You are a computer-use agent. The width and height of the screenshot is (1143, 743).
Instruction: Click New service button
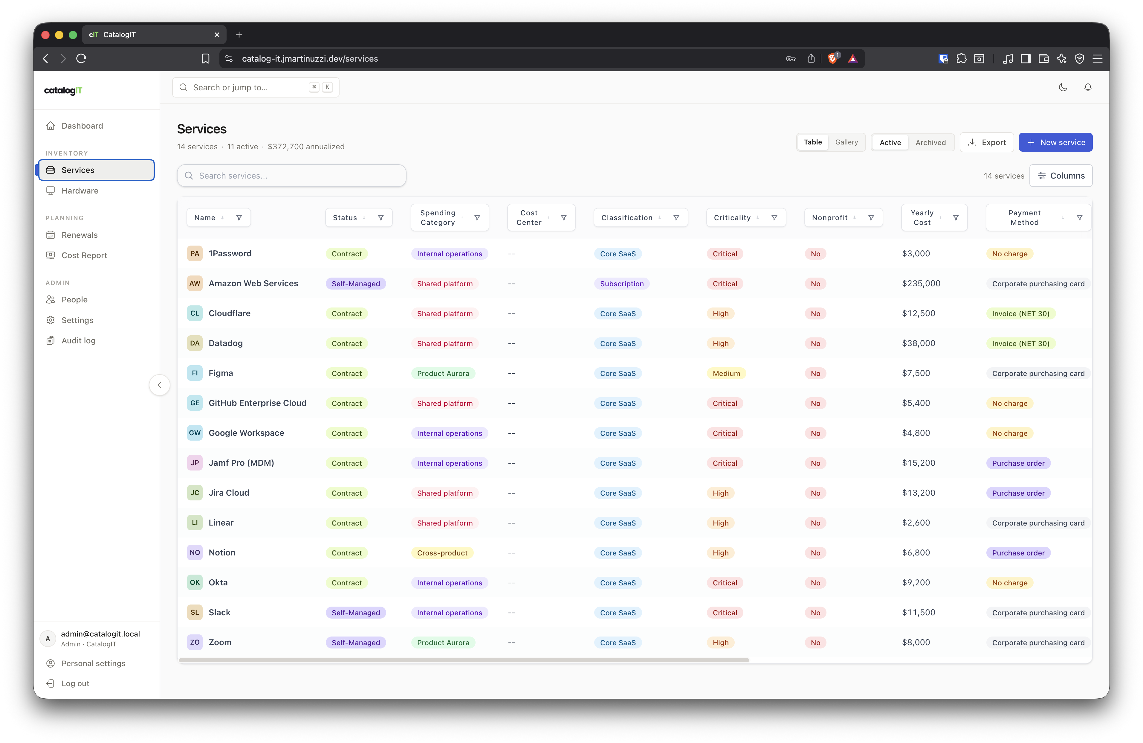(1056, 142)
